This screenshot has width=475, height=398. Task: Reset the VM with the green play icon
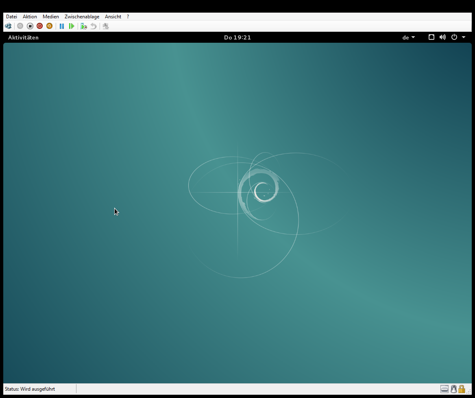pyautogui.click(x=72, y=26)
